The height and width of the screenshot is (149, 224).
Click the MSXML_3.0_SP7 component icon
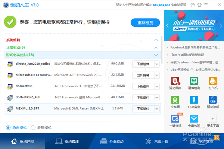pyautogui.click(x=10, y=109)
